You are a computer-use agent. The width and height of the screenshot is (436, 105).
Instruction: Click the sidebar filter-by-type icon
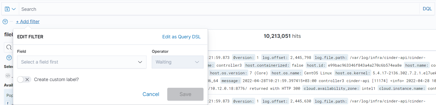[9, 58]
